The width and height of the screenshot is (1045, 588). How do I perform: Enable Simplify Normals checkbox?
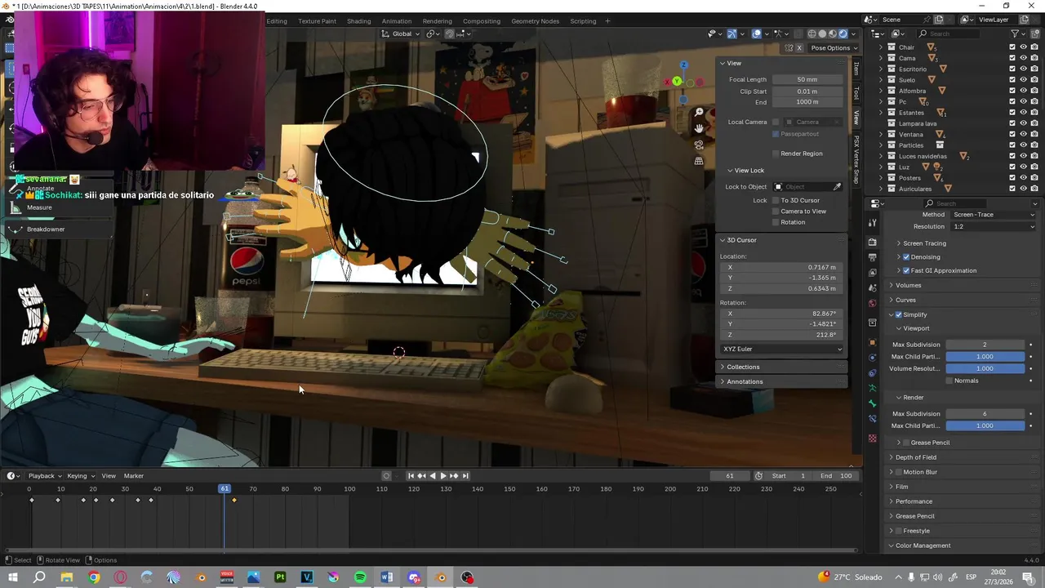[x=949, y=381]
